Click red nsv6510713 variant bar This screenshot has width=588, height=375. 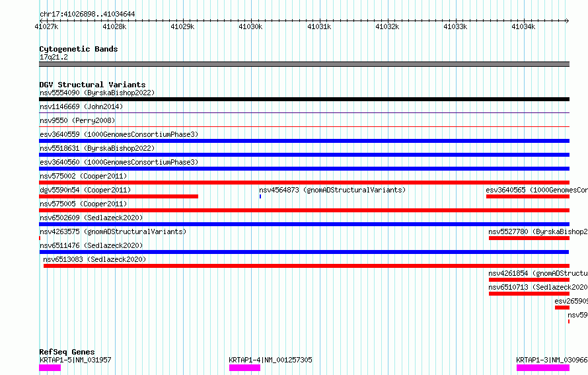(x=529, y=294)
